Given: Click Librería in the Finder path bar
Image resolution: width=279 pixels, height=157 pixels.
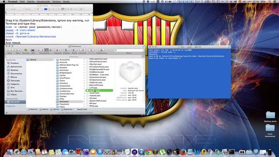Looking at the screenshot, I should tap(54, 109).
